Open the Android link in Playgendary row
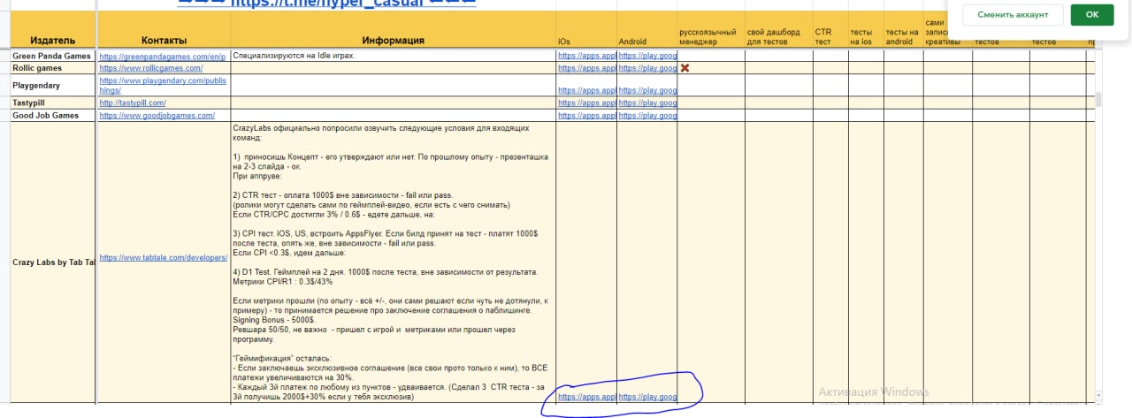The width and height of the screenshot is (1132, 418). coord(647,91)
